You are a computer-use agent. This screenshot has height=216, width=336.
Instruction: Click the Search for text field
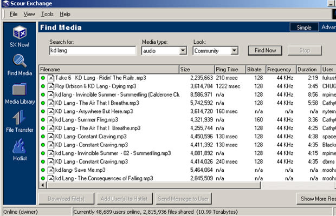point(93,51)
